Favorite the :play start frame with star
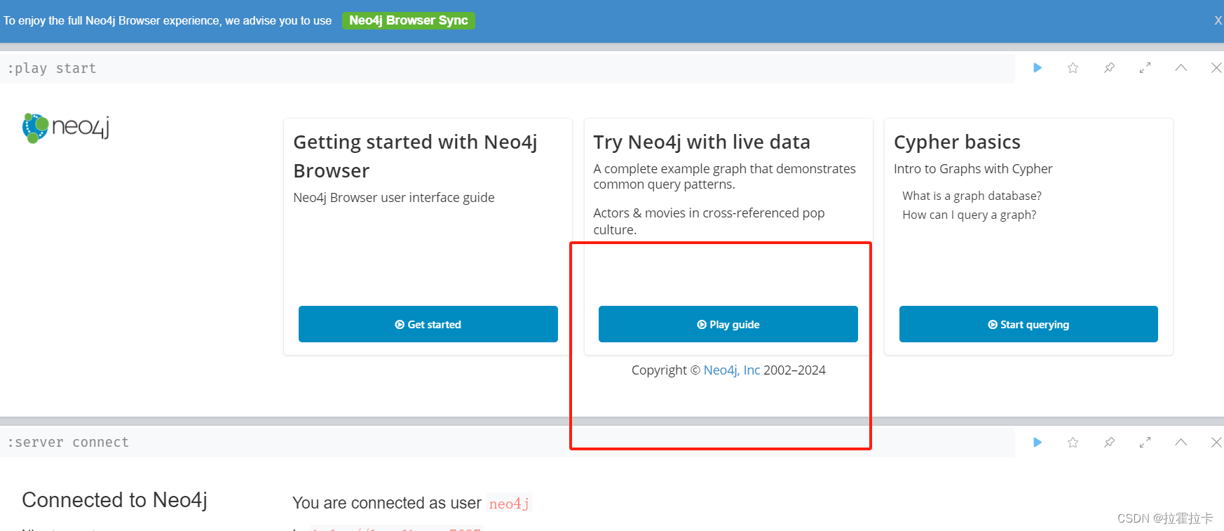1224x531 pixels. [x=1073, y=68]
